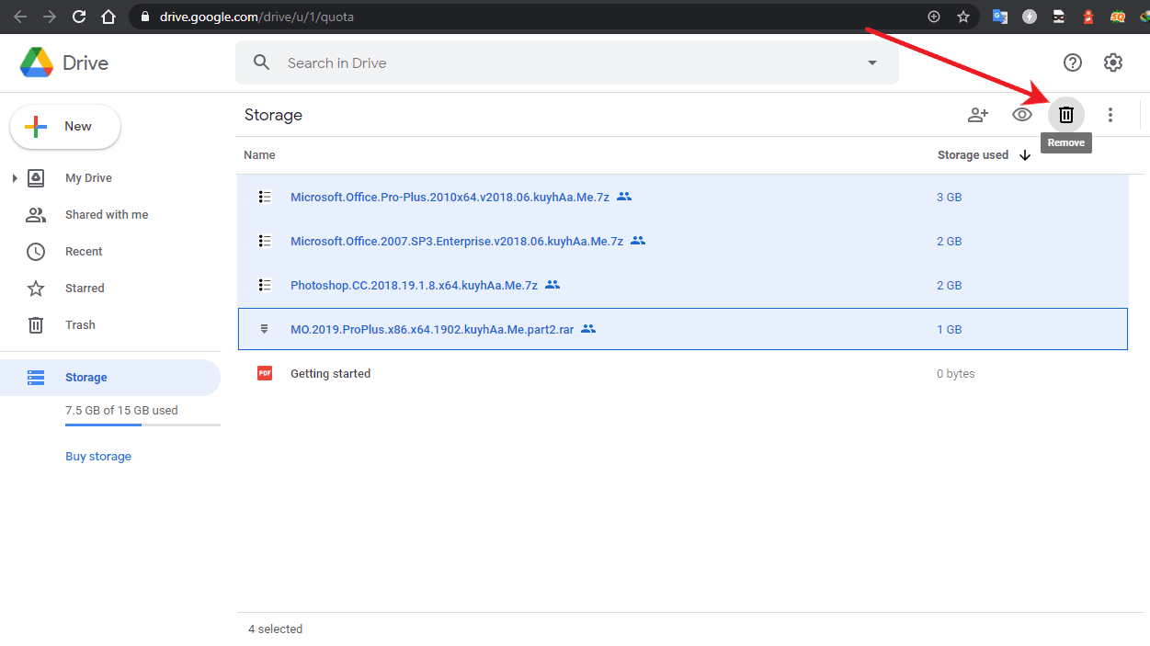Click the Share people-plus icon
The width and height of the screenshot is (1150, 646).
[x=977, y=115]
